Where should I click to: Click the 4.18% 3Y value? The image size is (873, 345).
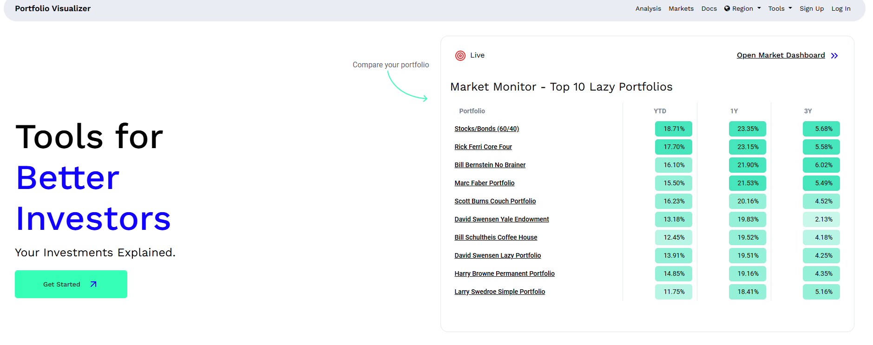[x=821, y=237]
